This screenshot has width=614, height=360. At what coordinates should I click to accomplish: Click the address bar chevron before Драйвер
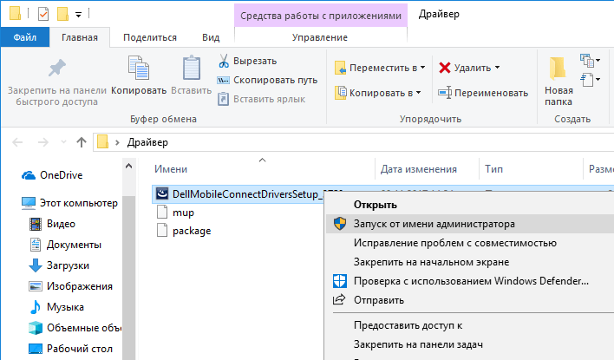(x=117, y=142)
